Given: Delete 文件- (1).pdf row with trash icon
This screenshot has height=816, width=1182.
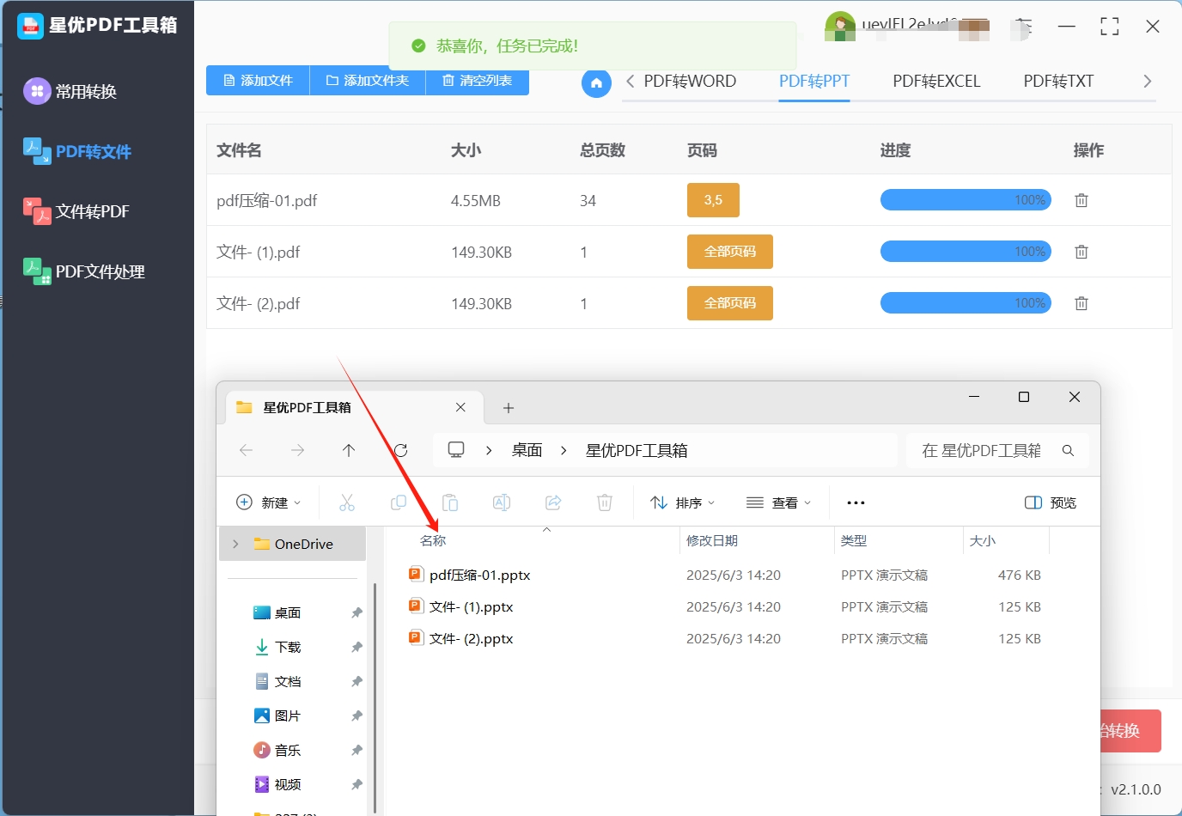Looking at the screenshot, I should click(1081, 252).
